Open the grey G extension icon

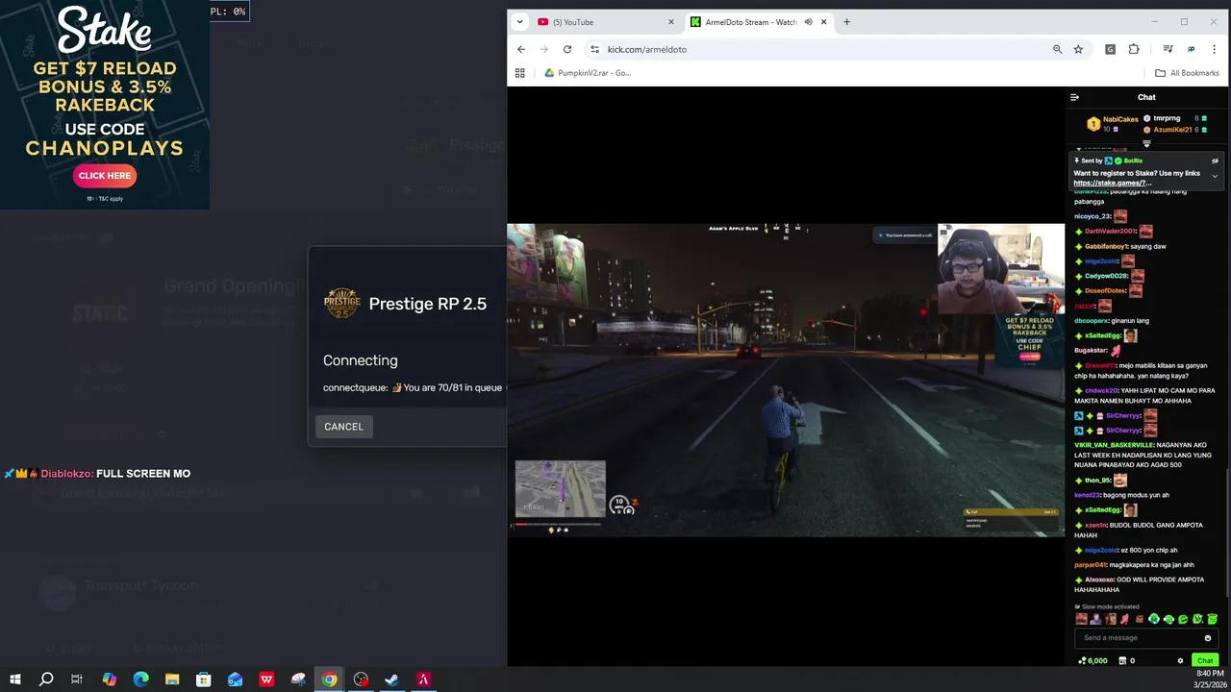coord(1110,49)
